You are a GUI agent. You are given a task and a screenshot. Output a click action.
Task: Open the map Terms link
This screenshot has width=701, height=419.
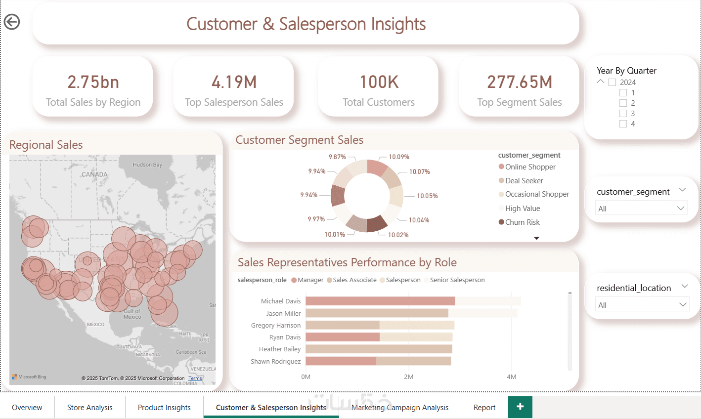pyautogui.click(x=195, y=378)
